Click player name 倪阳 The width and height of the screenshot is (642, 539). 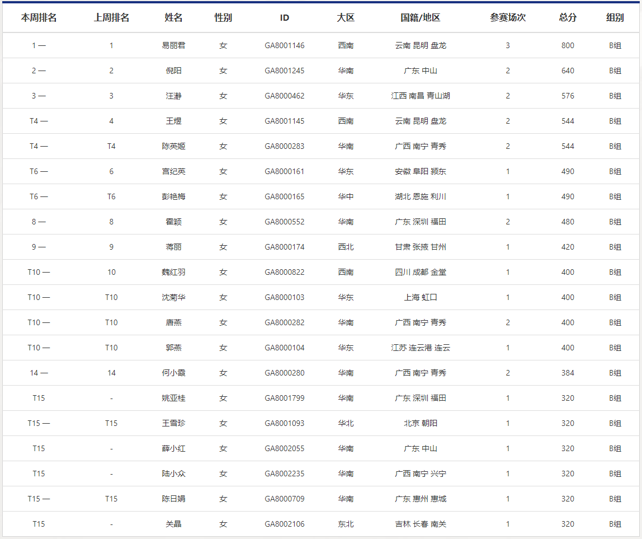(x=173, y=71)
